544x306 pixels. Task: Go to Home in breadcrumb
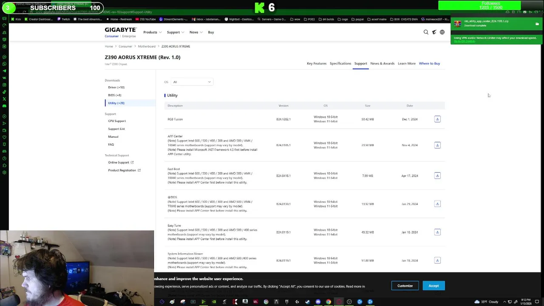click(109, 46)
